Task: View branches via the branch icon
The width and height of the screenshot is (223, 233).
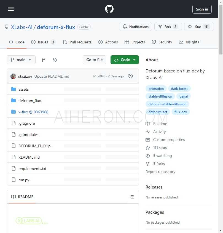Action: pos(43,60)
